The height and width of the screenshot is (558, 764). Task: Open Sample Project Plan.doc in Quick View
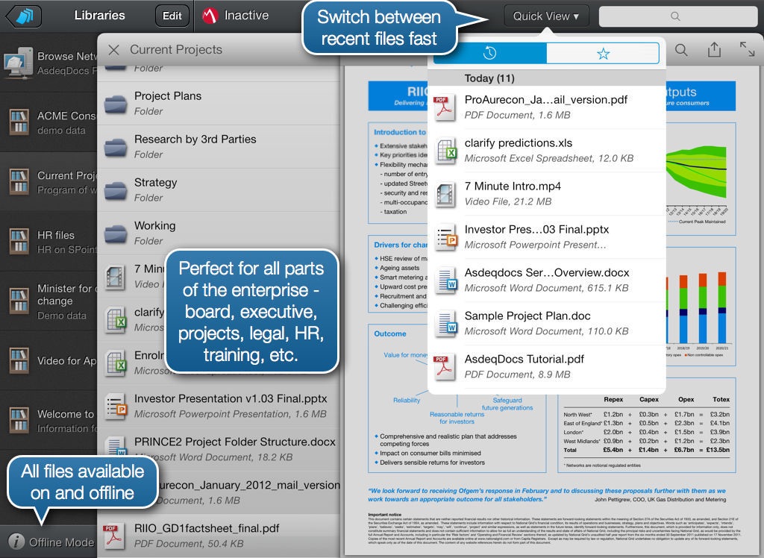pyautogui.click(x=547, y=323)
